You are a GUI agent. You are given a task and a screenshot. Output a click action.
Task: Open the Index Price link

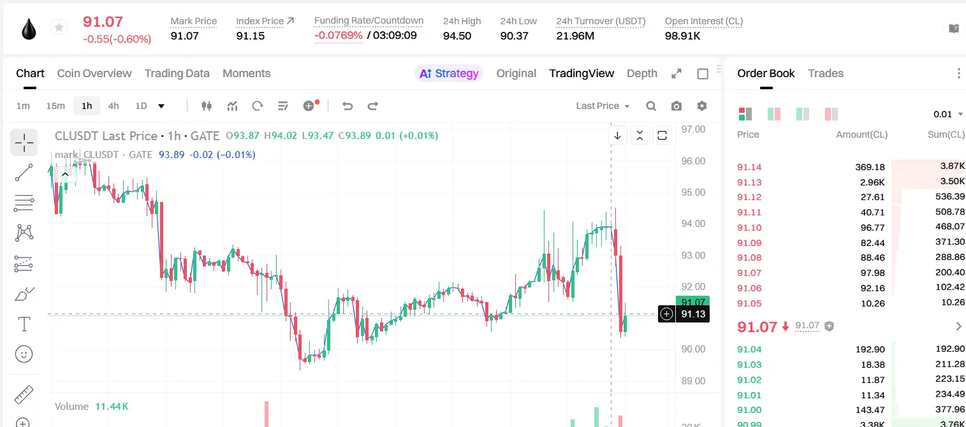[x=265, y=21]
